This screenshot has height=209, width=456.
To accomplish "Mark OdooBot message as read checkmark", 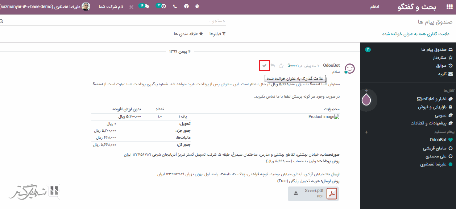I will (x=264, y=66).
